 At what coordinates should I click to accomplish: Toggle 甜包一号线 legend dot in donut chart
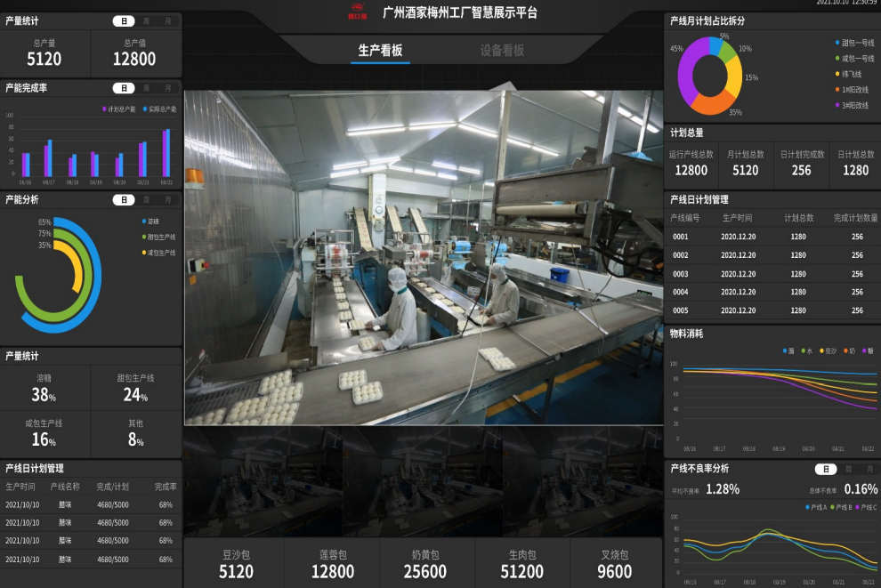point(837,42)
